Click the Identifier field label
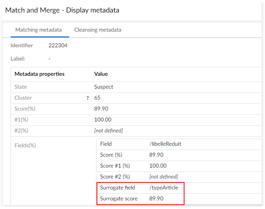This screenshot has width=265, height=209. click(x=21, y=45)
